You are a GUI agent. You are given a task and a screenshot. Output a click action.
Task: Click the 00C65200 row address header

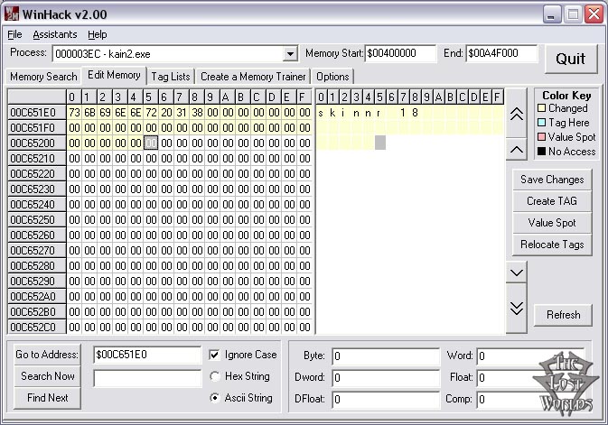point(37,143)
